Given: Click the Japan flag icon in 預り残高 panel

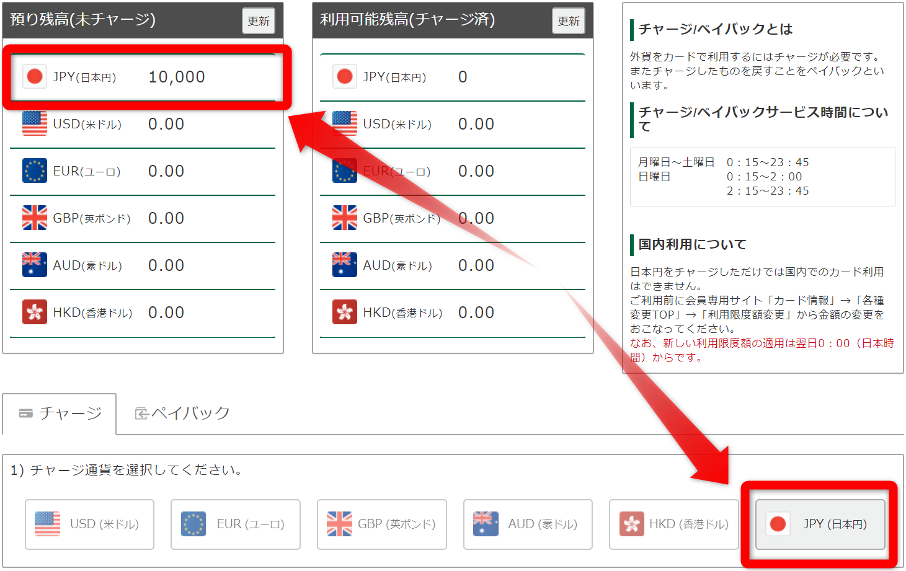Looking at the screenshot, I should (x=35, y=77).
